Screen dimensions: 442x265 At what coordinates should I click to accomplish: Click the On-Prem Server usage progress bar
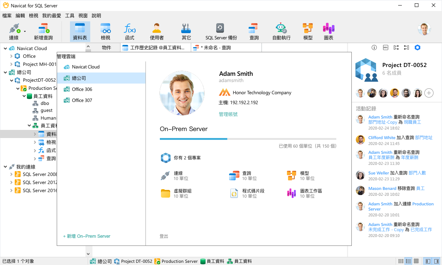(x=248, y=139)
